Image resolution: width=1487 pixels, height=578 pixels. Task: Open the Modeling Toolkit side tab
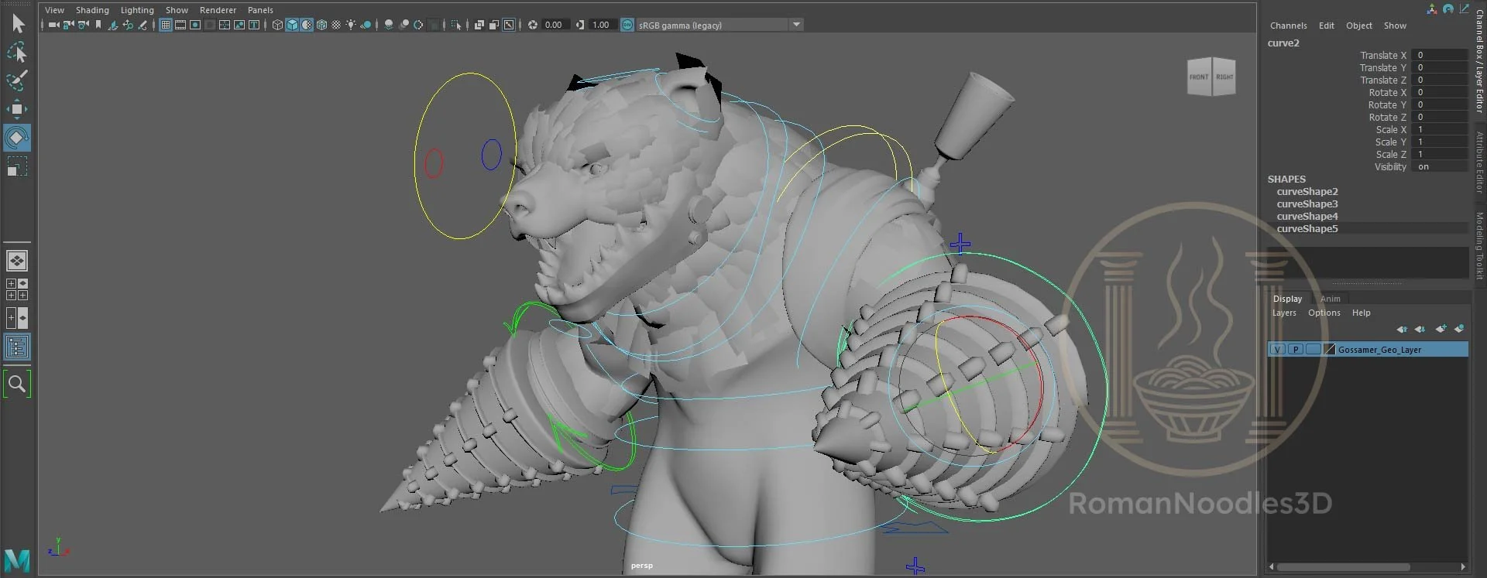pyautogui.click(x=1479, y=246)
